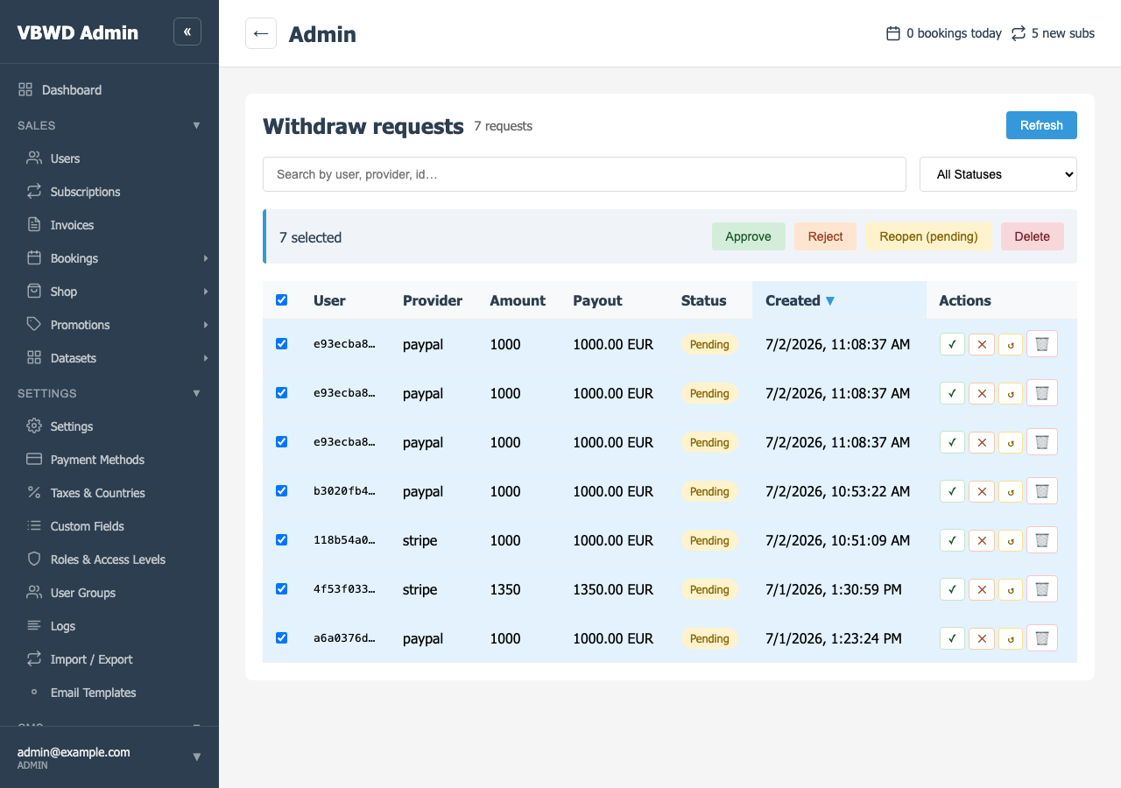
Task: Click the VBWD Admin title
Action: pyautogui.click(x=78, y=32)
